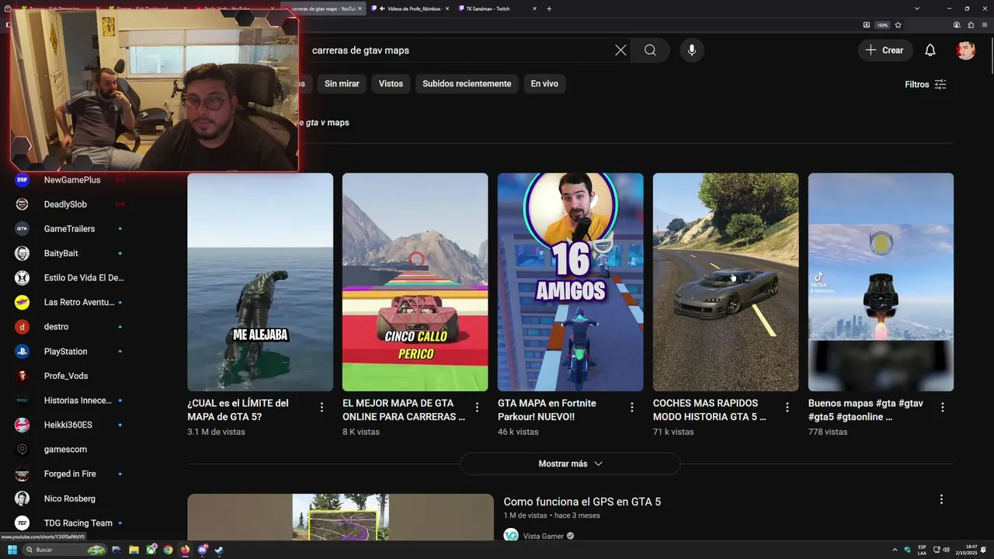This screenshot has height=559, width=994.
Task: Close the 'TK Sandman - Twitch' tab
Action: [534, 9]
